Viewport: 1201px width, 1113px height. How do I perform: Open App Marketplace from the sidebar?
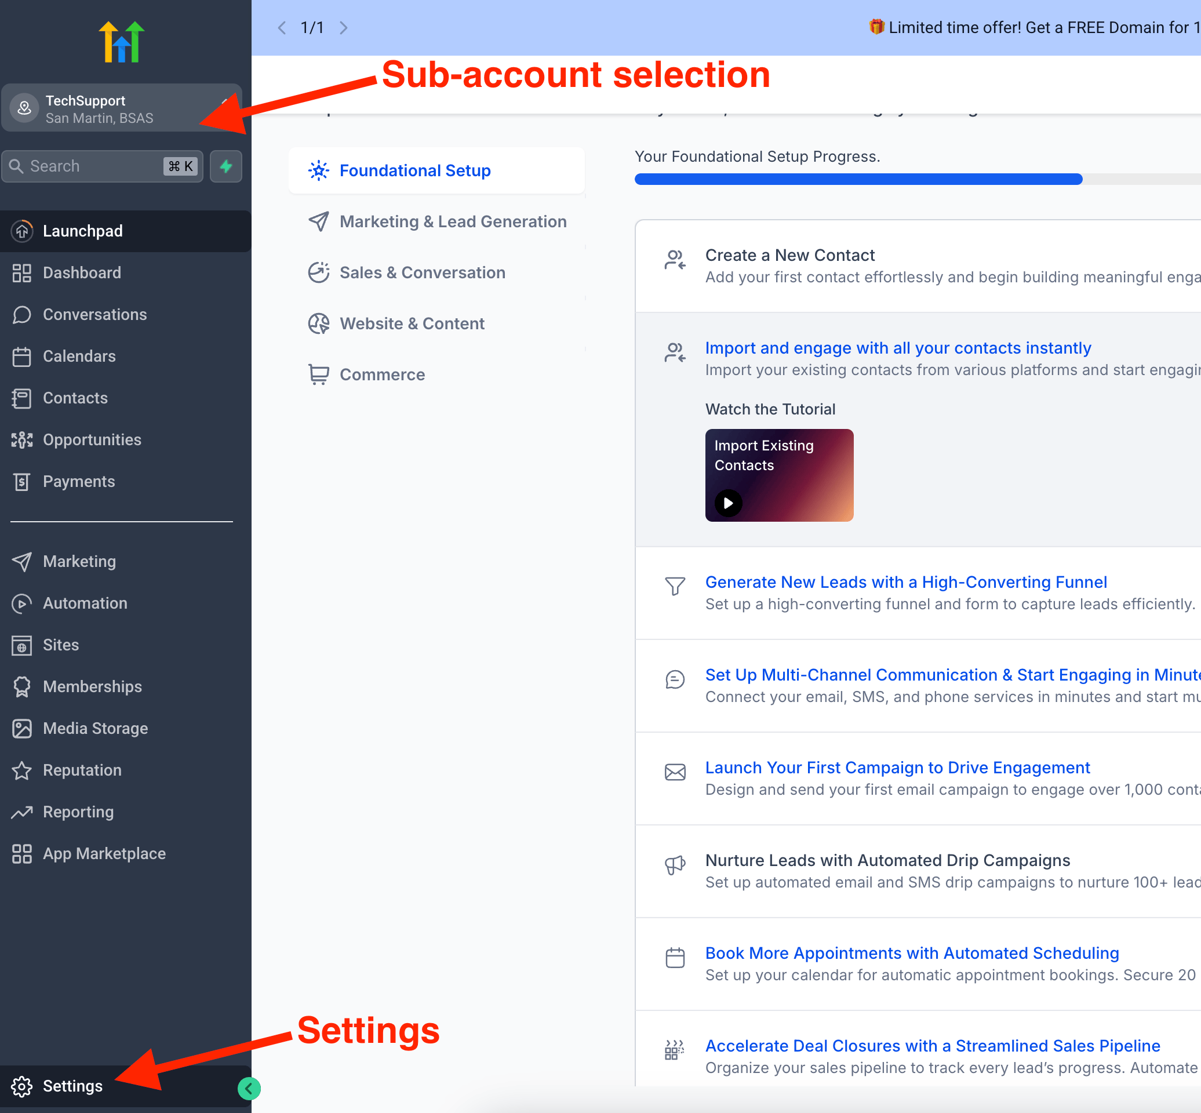tap(125, 854)
